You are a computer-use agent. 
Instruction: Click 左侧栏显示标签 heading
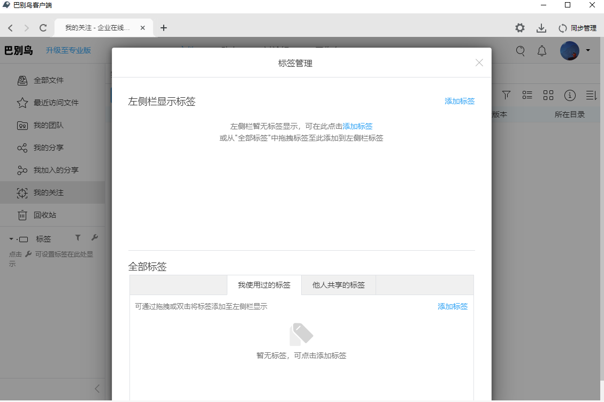[162, 101]
